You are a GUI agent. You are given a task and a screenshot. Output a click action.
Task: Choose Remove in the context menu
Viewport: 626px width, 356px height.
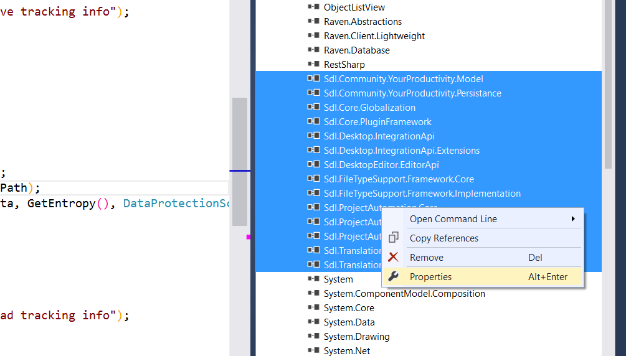[483, 258]
